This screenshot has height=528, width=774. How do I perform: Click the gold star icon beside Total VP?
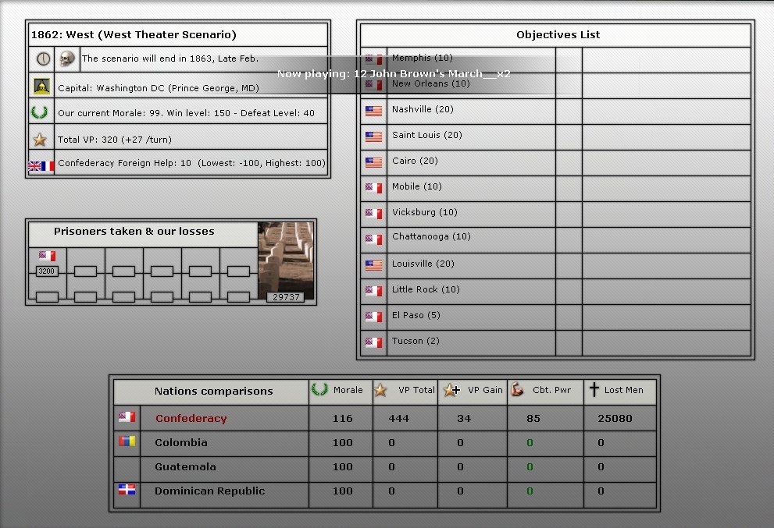click(41, 140)
